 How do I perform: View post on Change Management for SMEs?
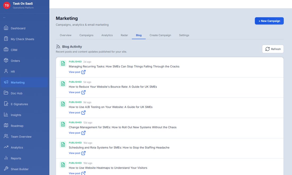point(77,133)
